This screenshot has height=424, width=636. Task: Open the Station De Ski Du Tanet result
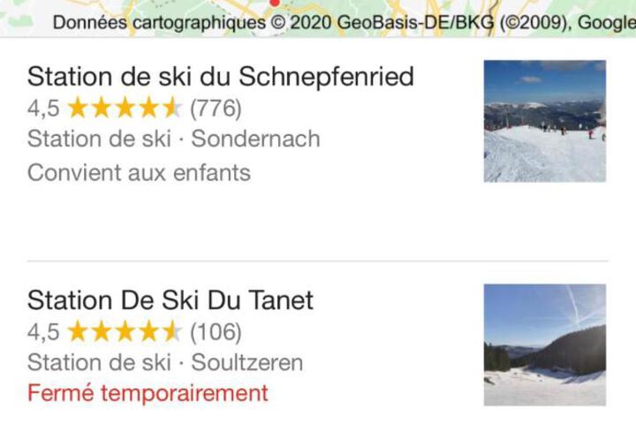[170, 300]
